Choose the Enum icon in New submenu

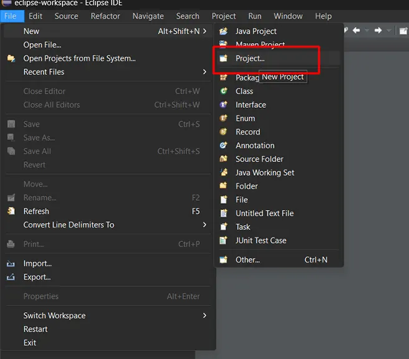point(224,118)
